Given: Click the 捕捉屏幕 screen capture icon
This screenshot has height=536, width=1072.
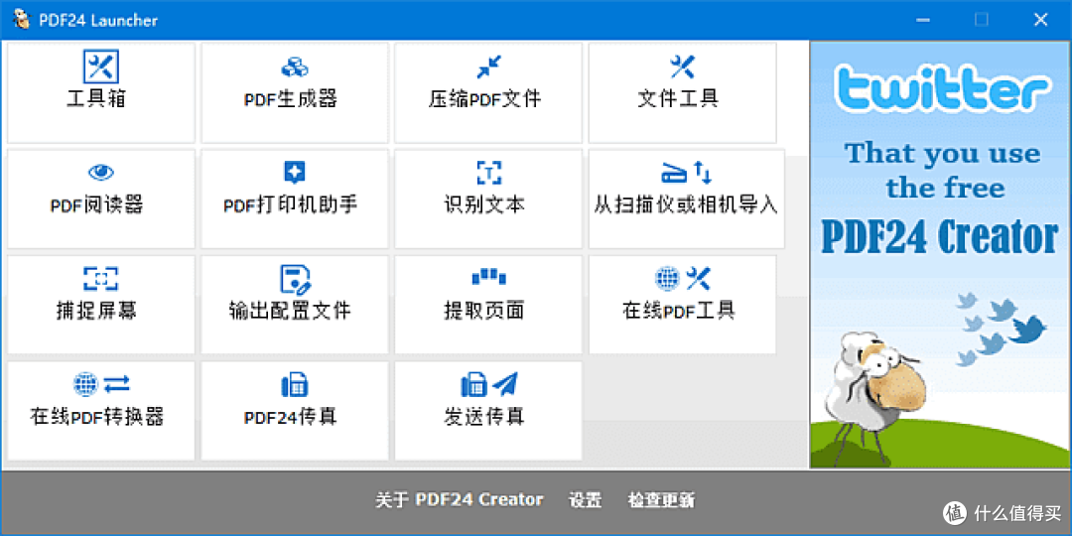Looking at the screenshot, I should pyautogui.click(x=101, y=278).
